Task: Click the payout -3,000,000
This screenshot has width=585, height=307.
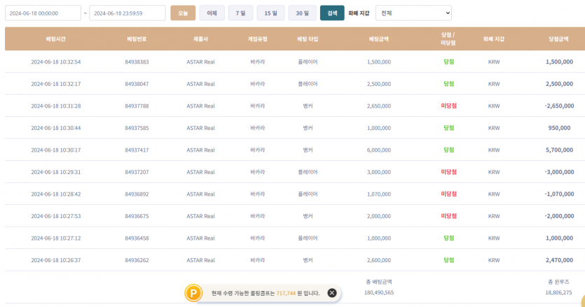Action: 559,172
